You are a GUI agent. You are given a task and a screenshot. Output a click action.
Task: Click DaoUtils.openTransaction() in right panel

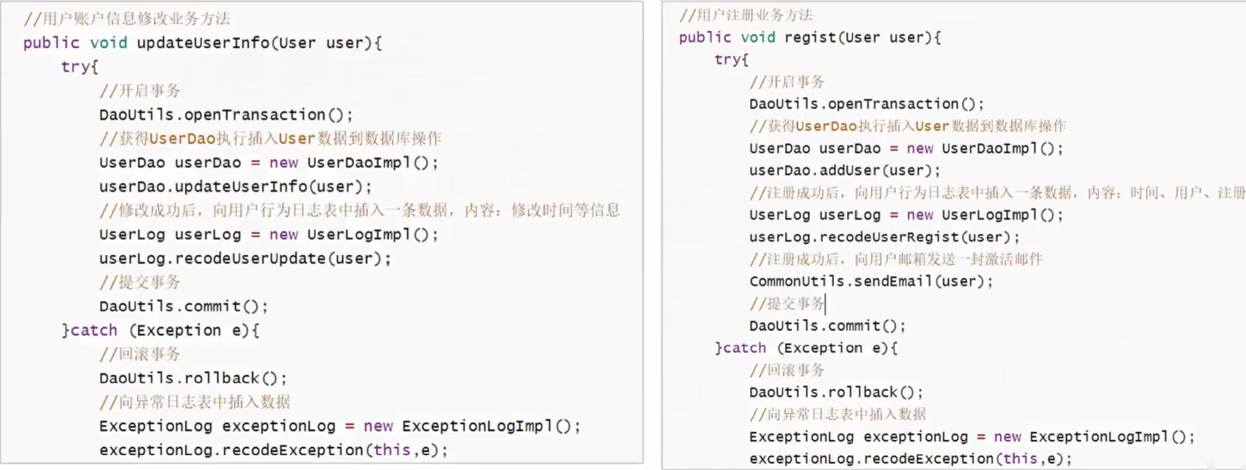point(866,104)
